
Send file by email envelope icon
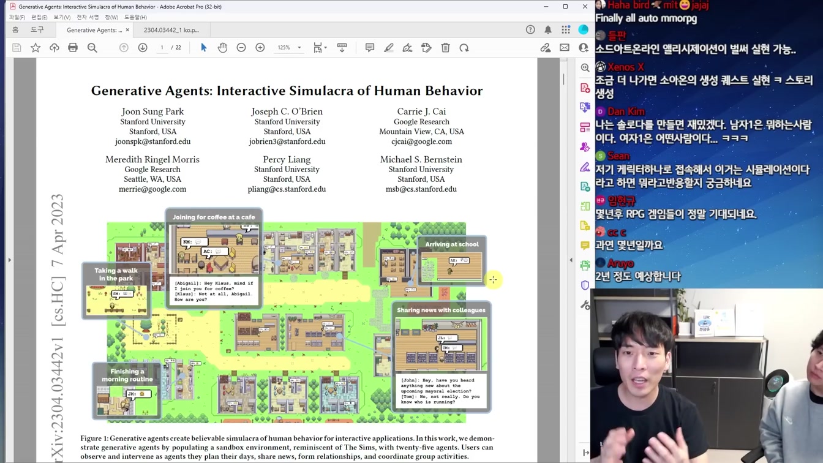pyautogui.click(x=565, y=48)
